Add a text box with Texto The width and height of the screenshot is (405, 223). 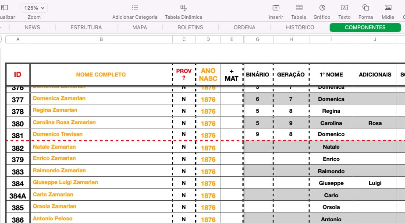tap(345, 8)
